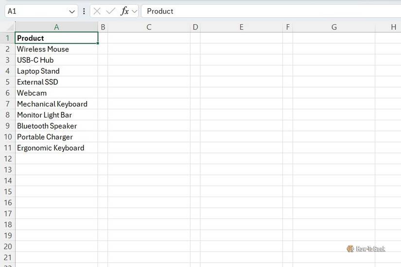Screen dimensions: 401x267
Task: Select row 14 header
Action: [8, 181]
